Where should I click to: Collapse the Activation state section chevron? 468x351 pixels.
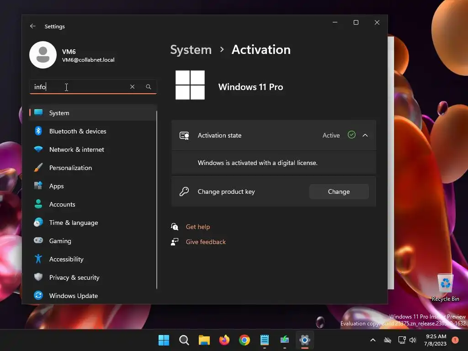tap(365, 135)
